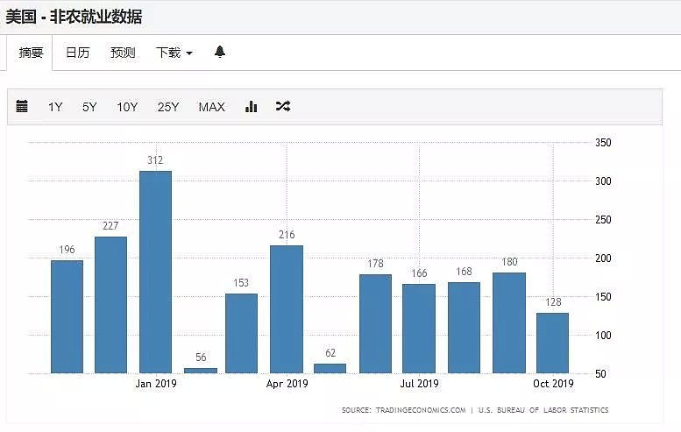Select the 10Y time range
The image size is (681, 432).
pyautogui.click(x=127, y=107)
